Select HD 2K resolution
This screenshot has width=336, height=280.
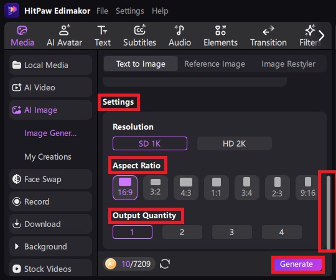(x=235, y=143)
